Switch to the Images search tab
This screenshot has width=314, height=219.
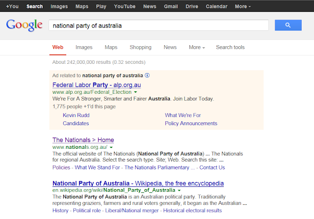84,47
